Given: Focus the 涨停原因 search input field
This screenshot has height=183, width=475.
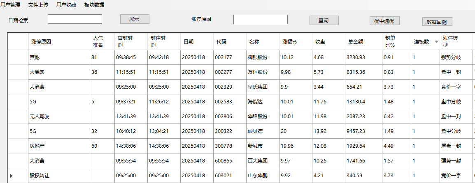Looking at the screenshot, I should point(261,19).
